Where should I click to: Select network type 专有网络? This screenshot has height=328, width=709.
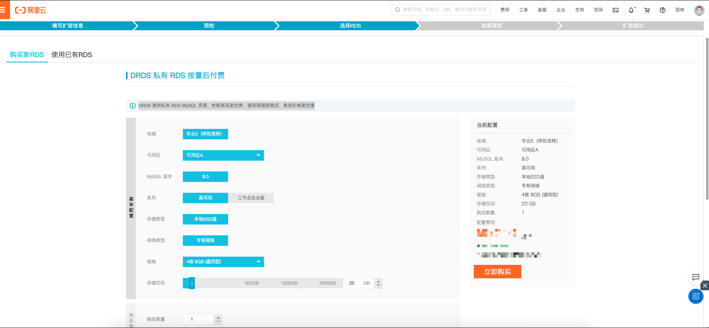(205, 241)
